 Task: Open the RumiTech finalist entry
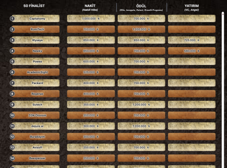36,29
